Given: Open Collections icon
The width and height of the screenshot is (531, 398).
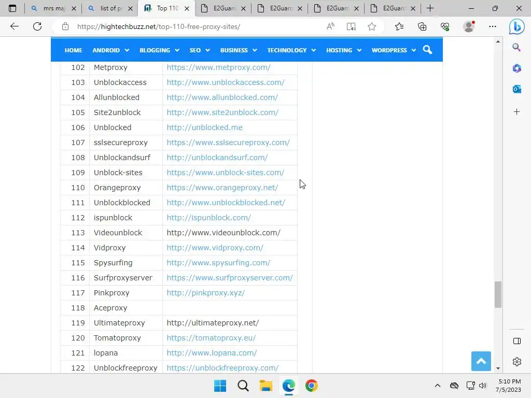Looking at the screenshot, I should (422, 26).
